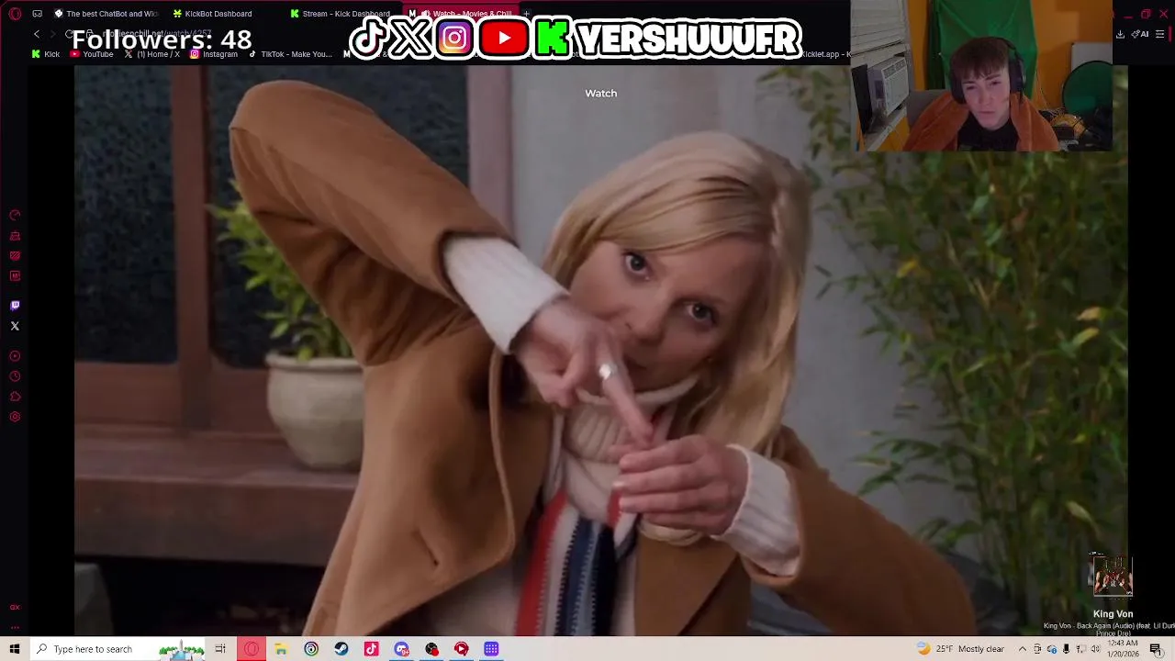Viewport: 1175px width, 661px height.
Task: Switch to the Stream - Kick Dashboard tab
Action: tap(340, 14)
